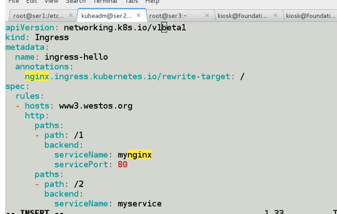Viewport: 337px width, 214px height.
Task: Open the Help menu
Action: pyautogui.click(x=152, y=2)
